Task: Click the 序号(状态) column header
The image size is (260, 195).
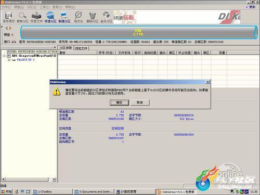Action: point(106,53)
